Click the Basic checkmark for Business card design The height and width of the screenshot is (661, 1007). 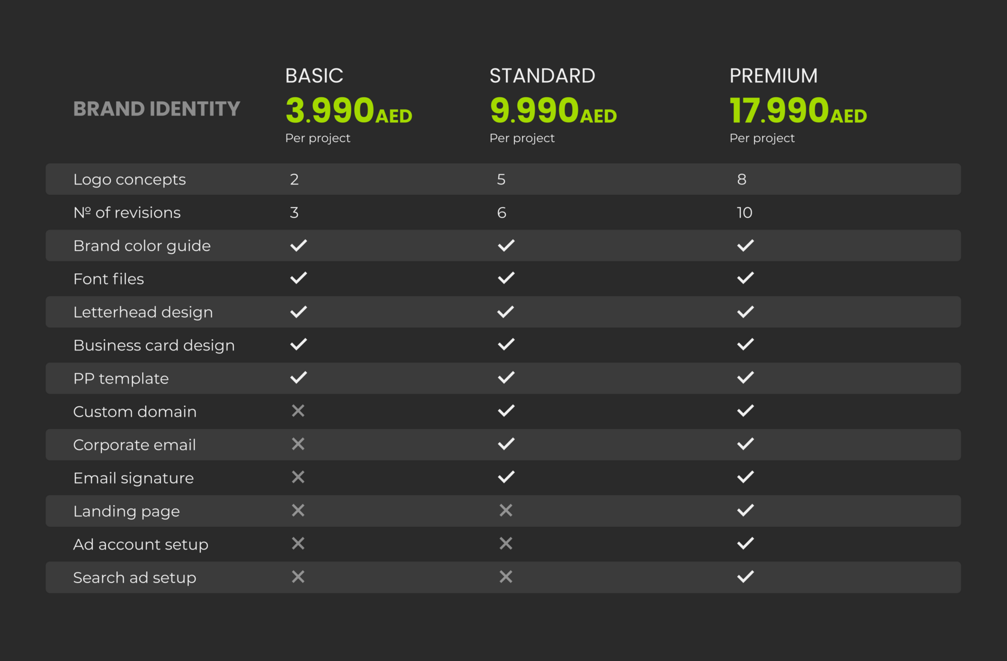click(298, 345)
